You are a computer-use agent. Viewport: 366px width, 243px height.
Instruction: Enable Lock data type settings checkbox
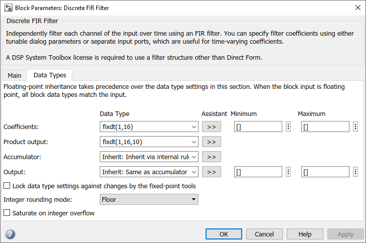click(7, 186)
